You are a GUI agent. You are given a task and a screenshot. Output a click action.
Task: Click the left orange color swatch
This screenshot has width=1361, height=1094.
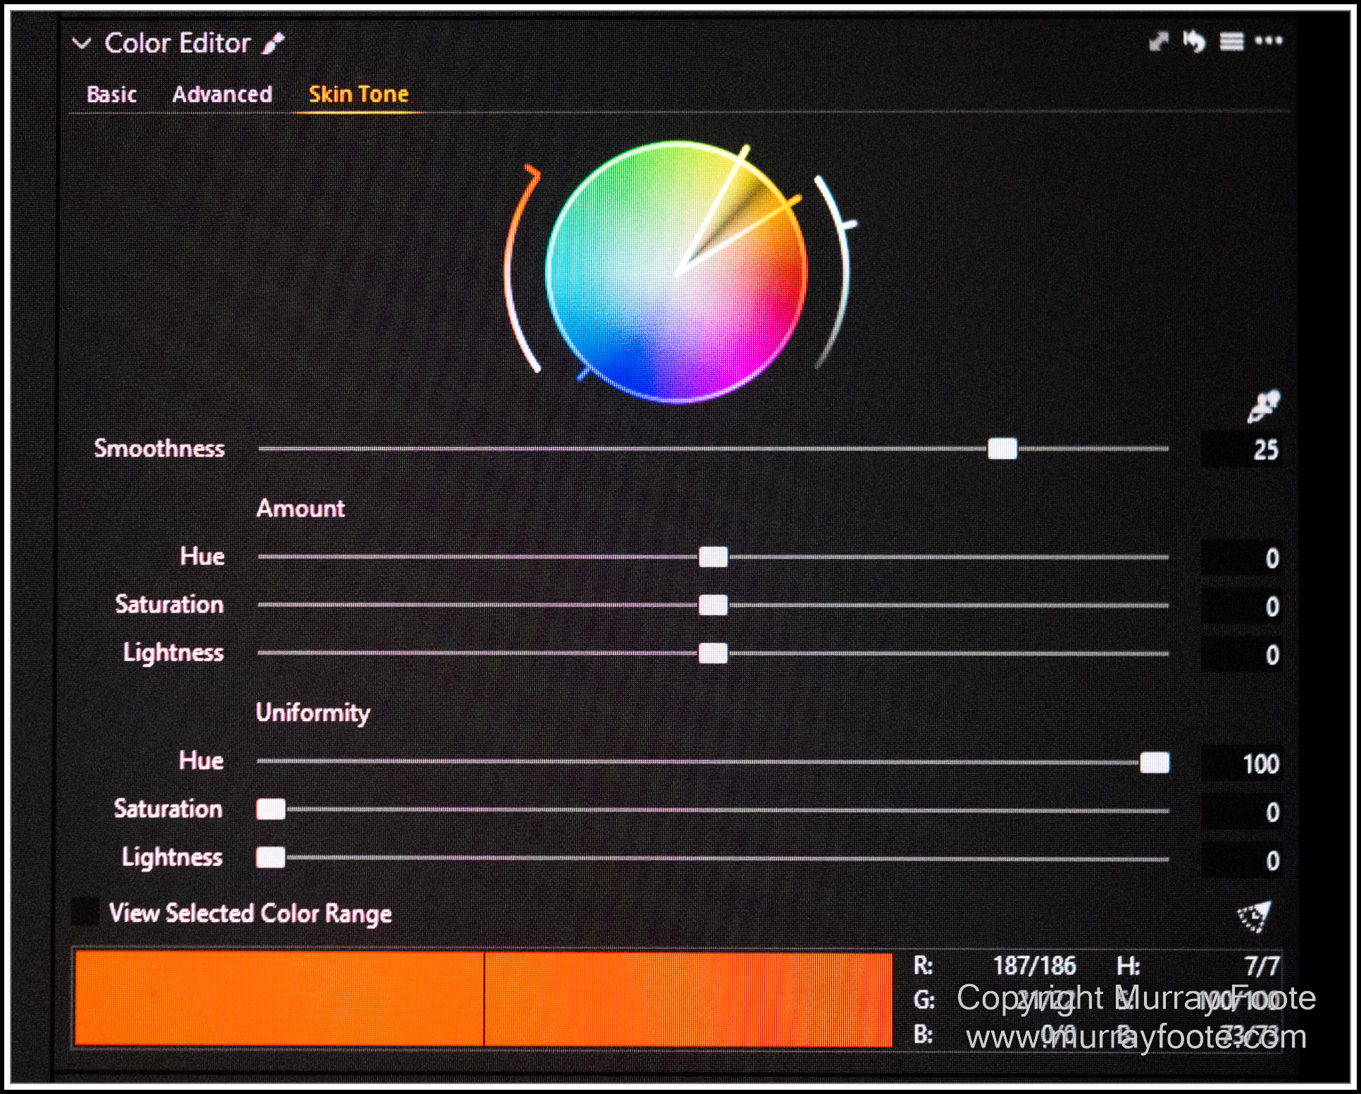279,998
